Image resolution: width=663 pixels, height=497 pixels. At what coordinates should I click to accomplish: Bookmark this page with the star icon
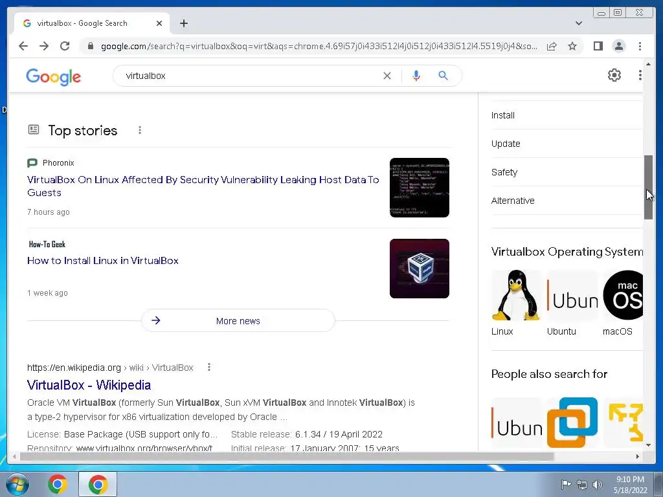(572, 46)
